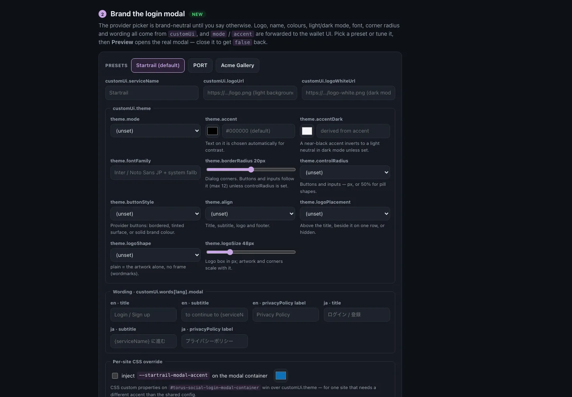This screenshot has width=572, height=397.
Task: Open the blue CSS override color swatch
Action: 281,376
